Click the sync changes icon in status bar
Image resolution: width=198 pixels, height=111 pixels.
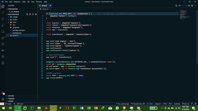point(14,104)
